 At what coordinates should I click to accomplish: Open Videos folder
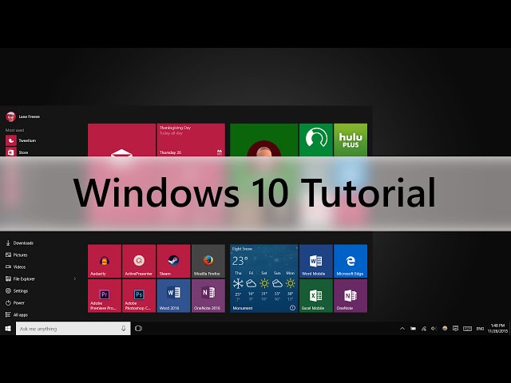coord(15,267)
